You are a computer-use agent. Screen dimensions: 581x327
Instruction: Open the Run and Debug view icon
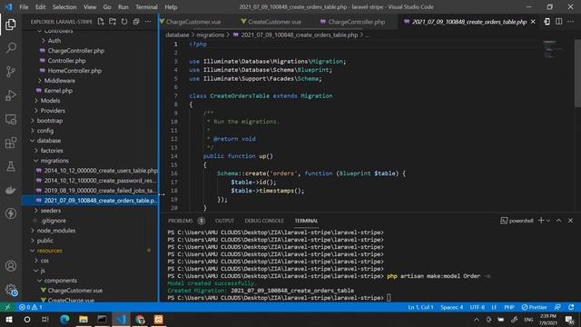point(11,95)
